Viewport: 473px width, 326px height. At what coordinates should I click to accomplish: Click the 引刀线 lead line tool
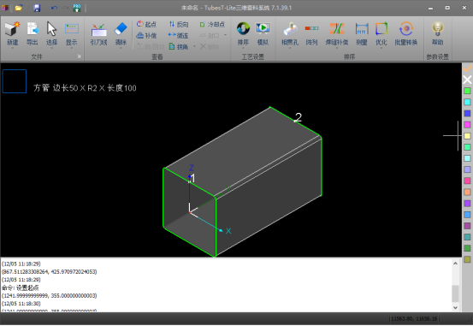coord(98,34)
